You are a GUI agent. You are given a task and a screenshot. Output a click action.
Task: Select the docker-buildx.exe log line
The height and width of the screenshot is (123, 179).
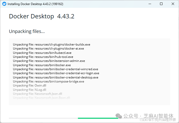click(51, 45)
